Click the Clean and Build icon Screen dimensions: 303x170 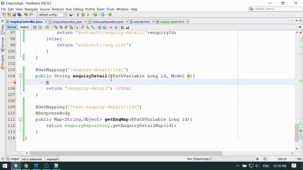point(83,15)
